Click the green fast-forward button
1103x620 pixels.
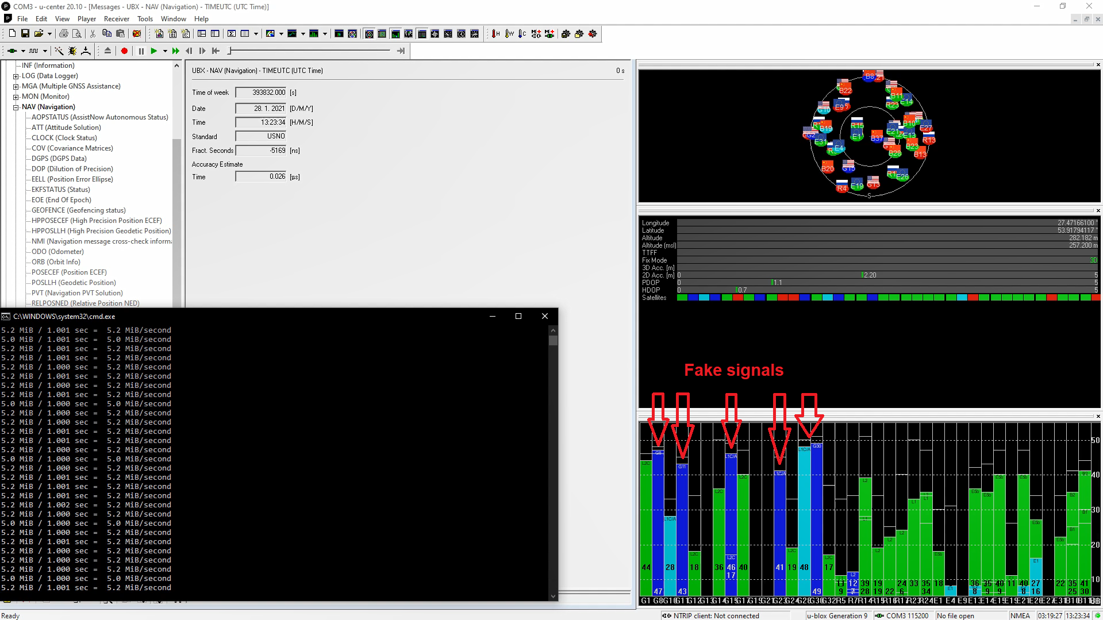point(175,51)
